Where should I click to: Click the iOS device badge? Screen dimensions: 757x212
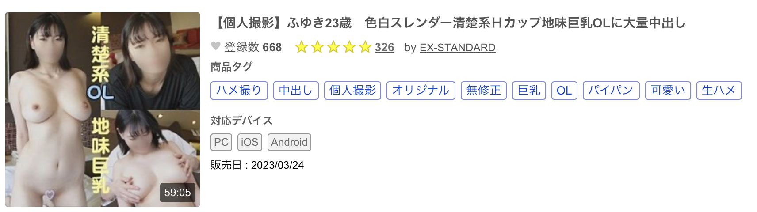click(x=249, y=142)
